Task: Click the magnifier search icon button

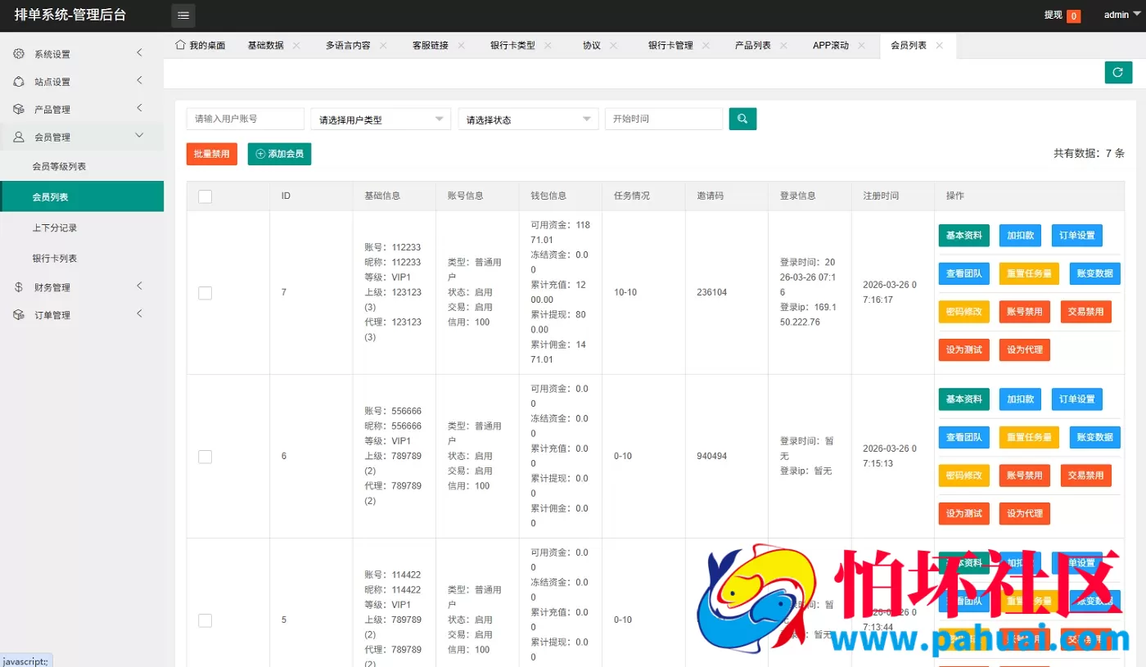Action: pyautogui.click(x=742, y=119)
